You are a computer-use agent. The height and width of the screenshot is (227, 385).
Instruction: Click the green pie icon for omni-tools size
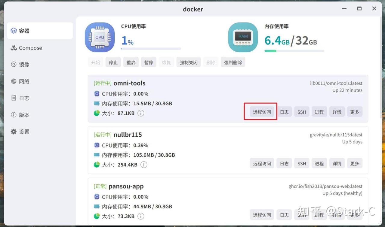[97, 113]
